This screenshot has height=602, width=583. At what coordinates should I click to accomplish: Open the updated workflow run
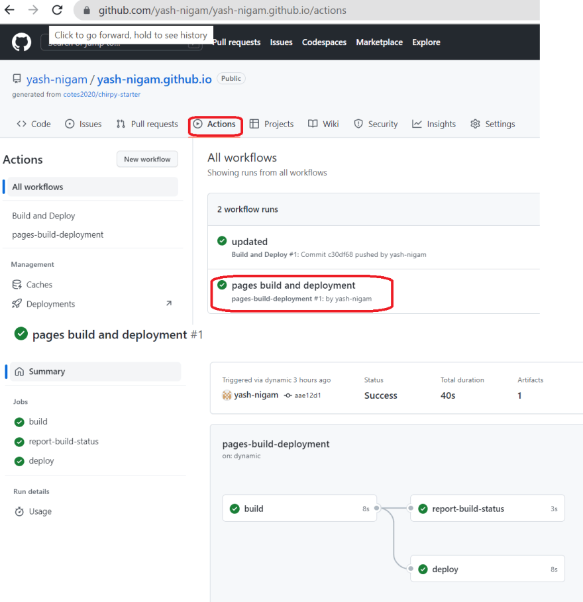(250, 242)
